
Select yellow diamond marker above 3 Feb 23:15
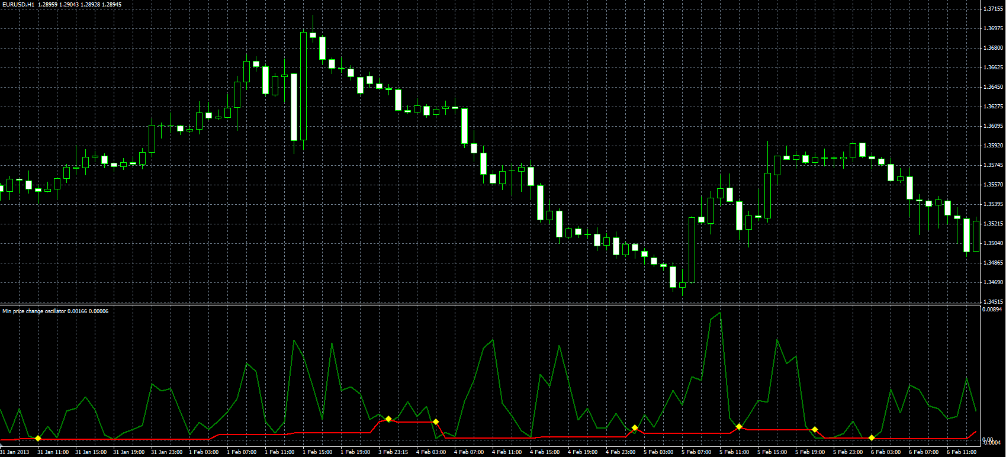pyautogui.click(x=388, y=419)
